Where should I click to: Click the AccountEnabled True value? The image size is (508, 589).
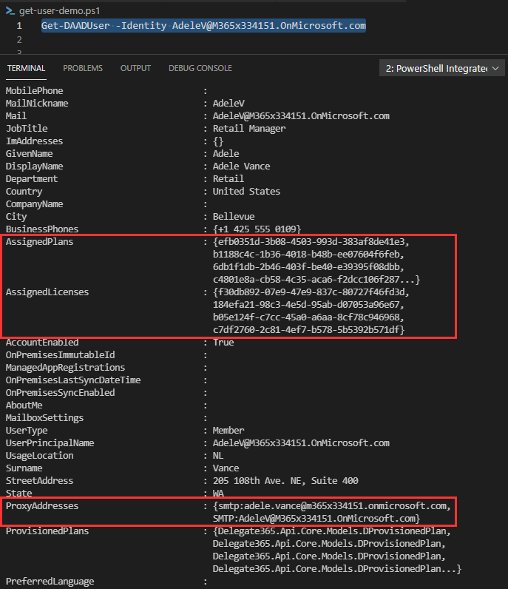[223, 343]
